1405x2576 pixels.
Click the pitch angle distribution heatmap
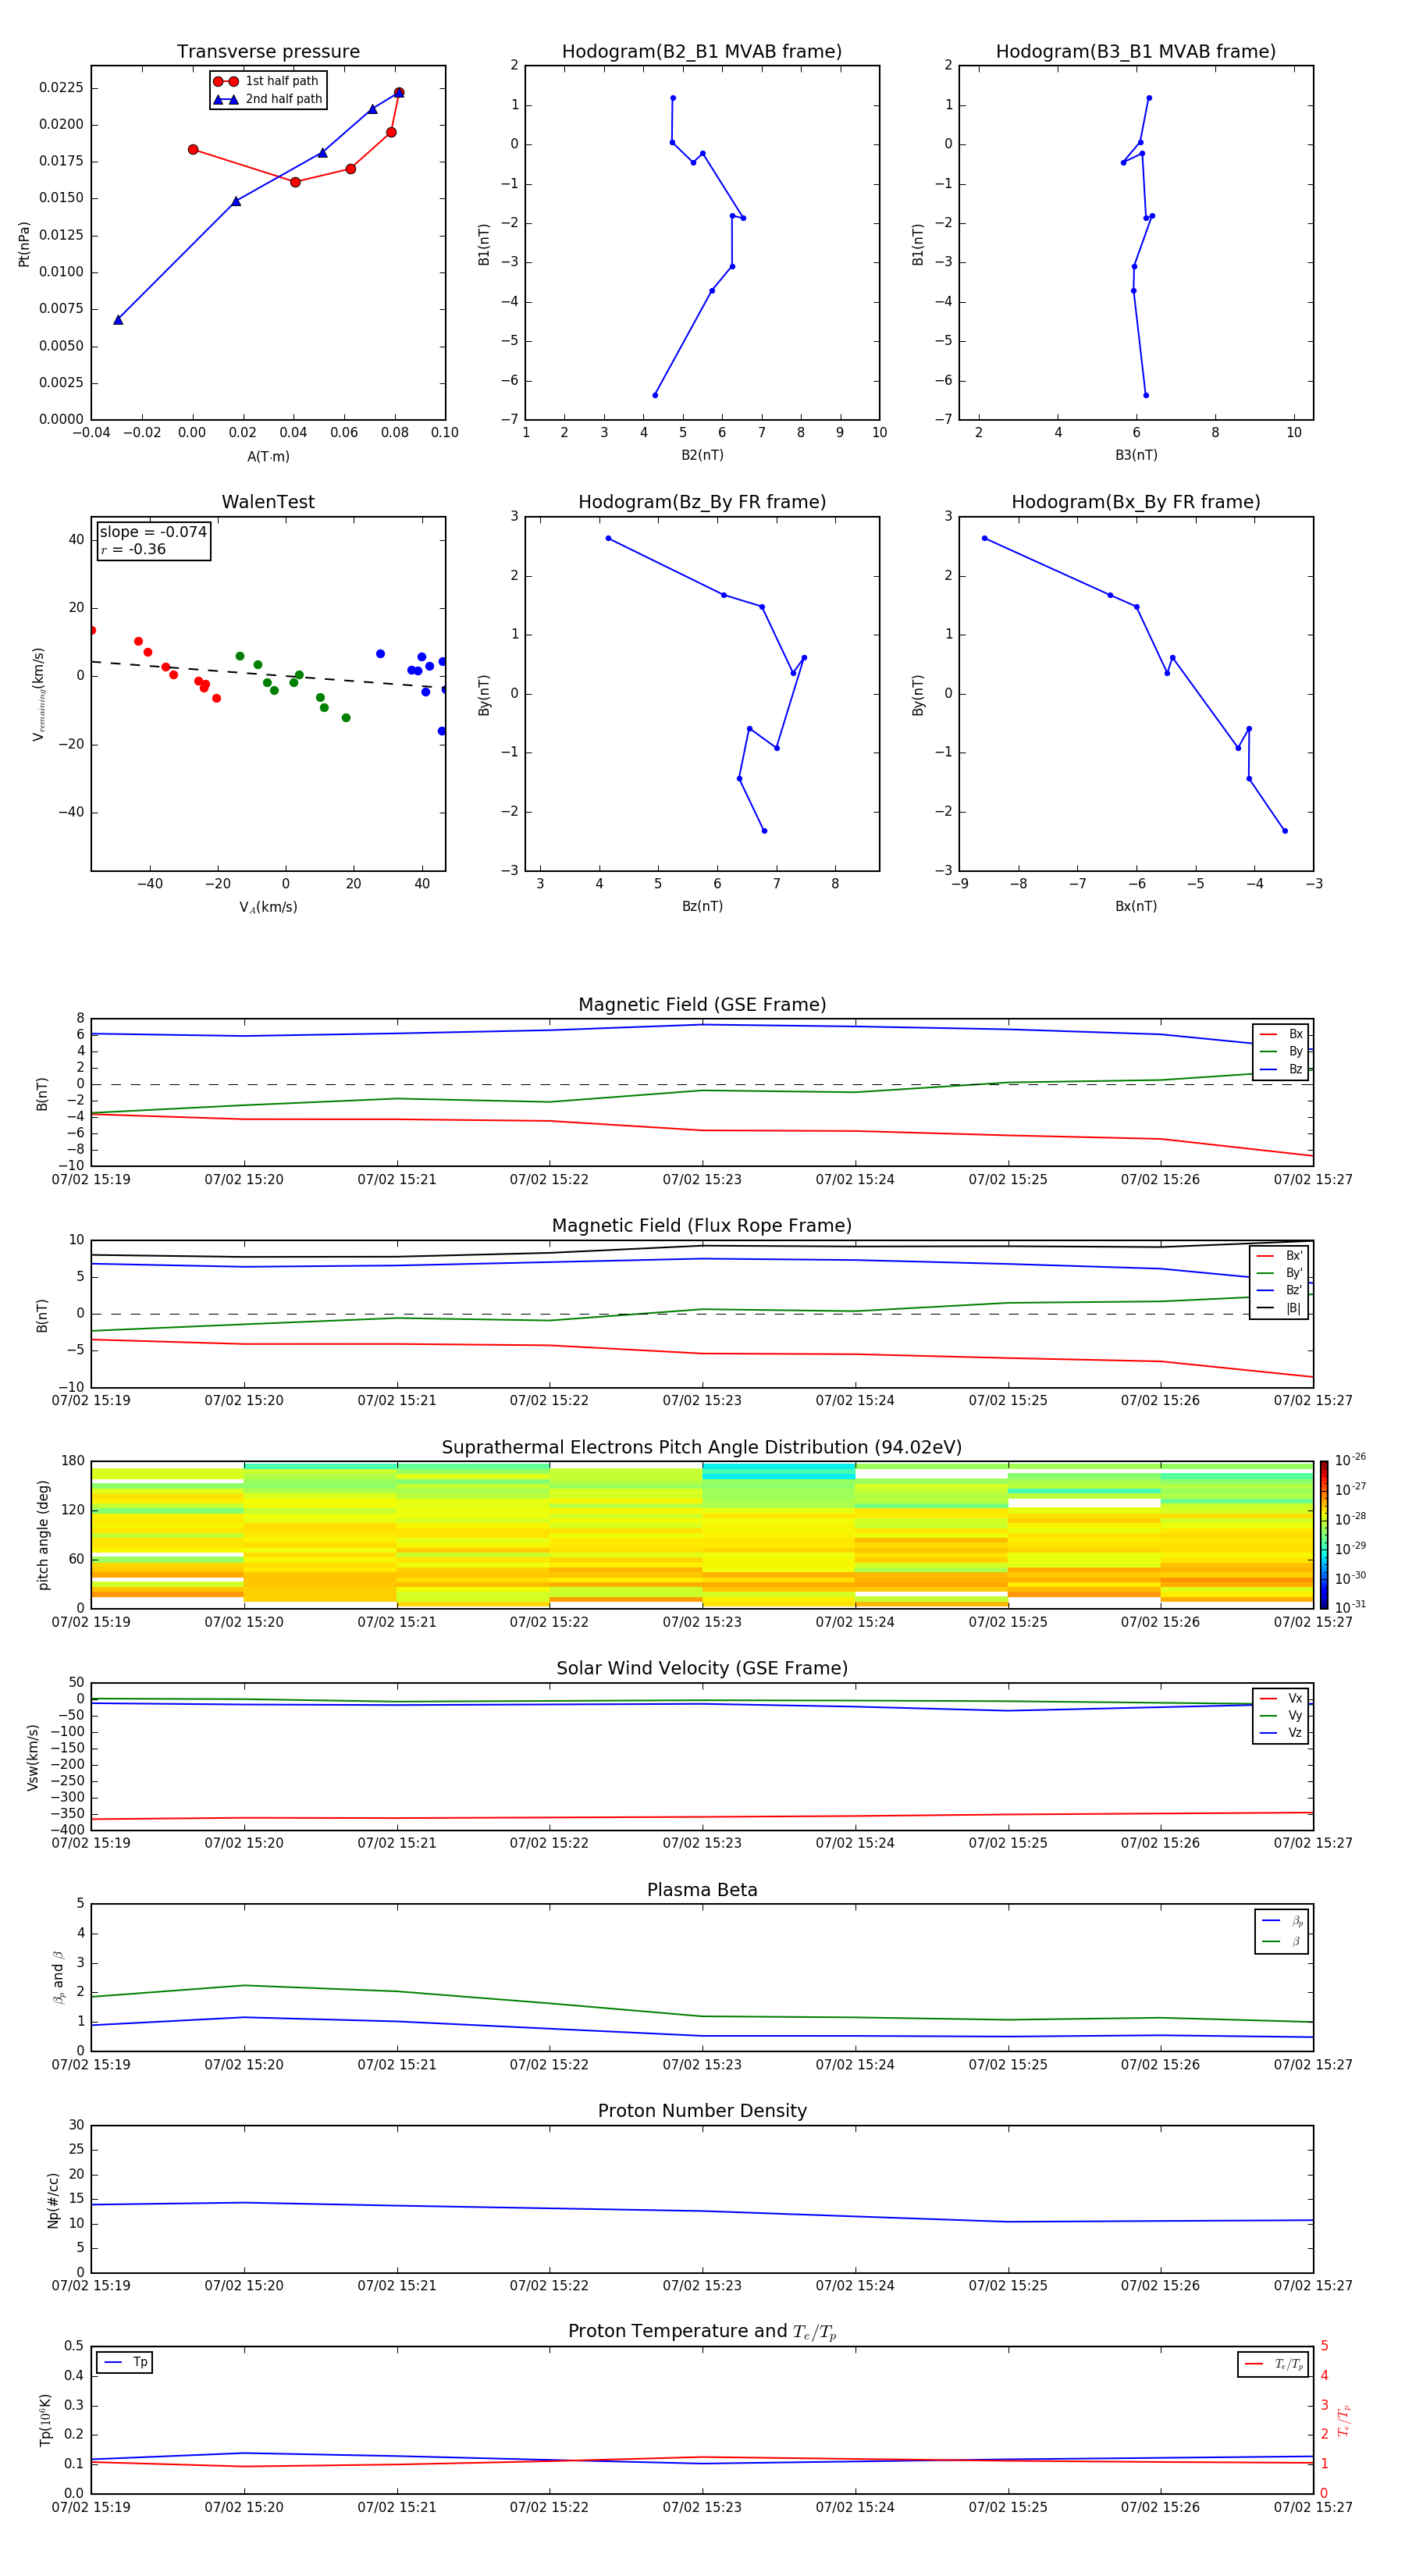pos(702,1535)
